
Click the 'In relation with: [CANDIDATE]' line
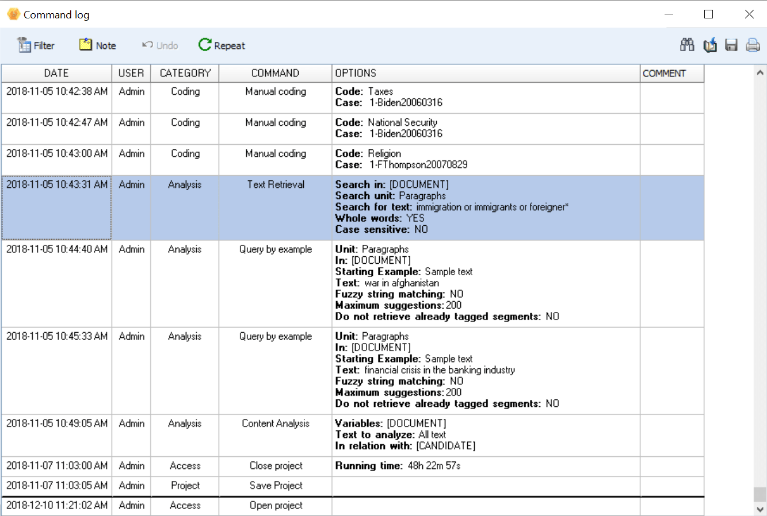pyautogui.click(x=405, y=446)
